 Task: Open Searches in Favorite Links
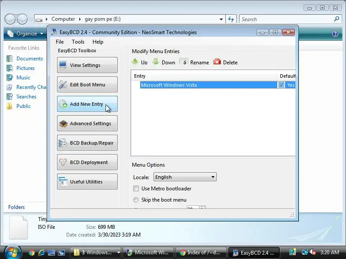(x=26, y=96)
